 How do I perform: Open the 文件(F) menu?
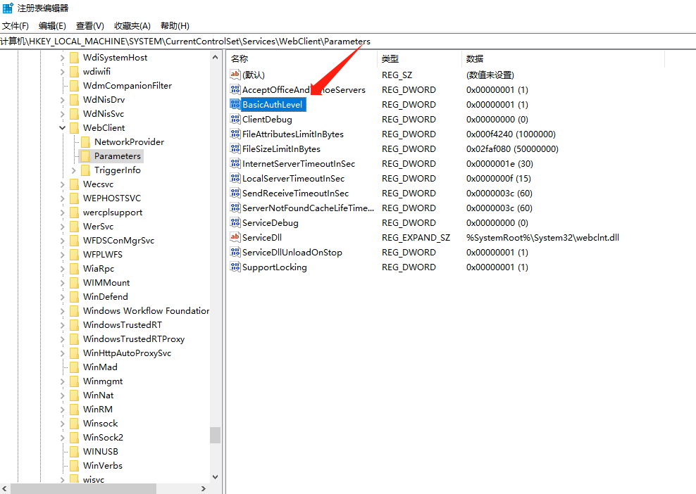click(15, 26)
